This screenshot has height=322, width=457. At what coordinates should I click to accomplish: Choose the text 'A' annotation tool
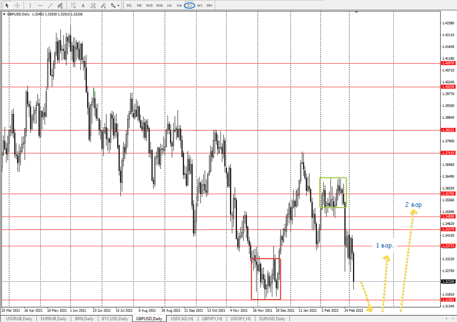(x=83, y=5)
